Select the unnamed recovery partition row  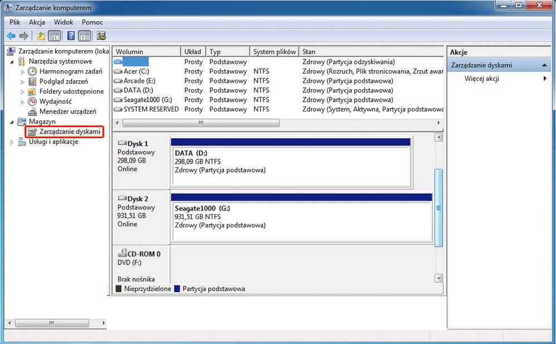pos(278,62)
